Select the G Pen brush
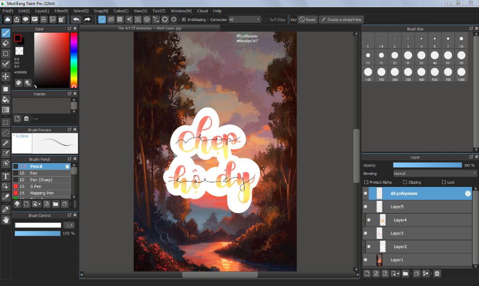Screen dimensions: 479x286 [x=42, y=186]
